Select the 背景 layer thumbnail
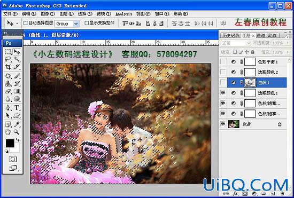The width and height of the screenshot is (294, 198). click(x=234, y=124)
